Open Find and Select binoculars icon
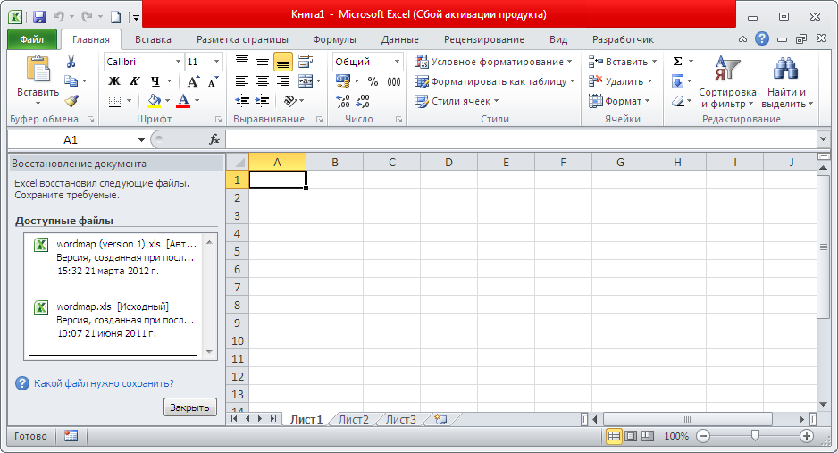The width and height of the screenshot is (838, 453). click(785, 69)
